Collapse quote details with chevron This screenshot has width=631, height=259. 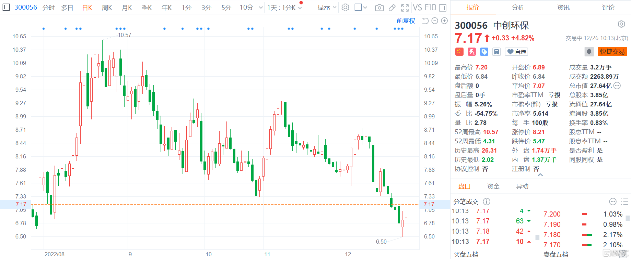[x=540, y=175]
